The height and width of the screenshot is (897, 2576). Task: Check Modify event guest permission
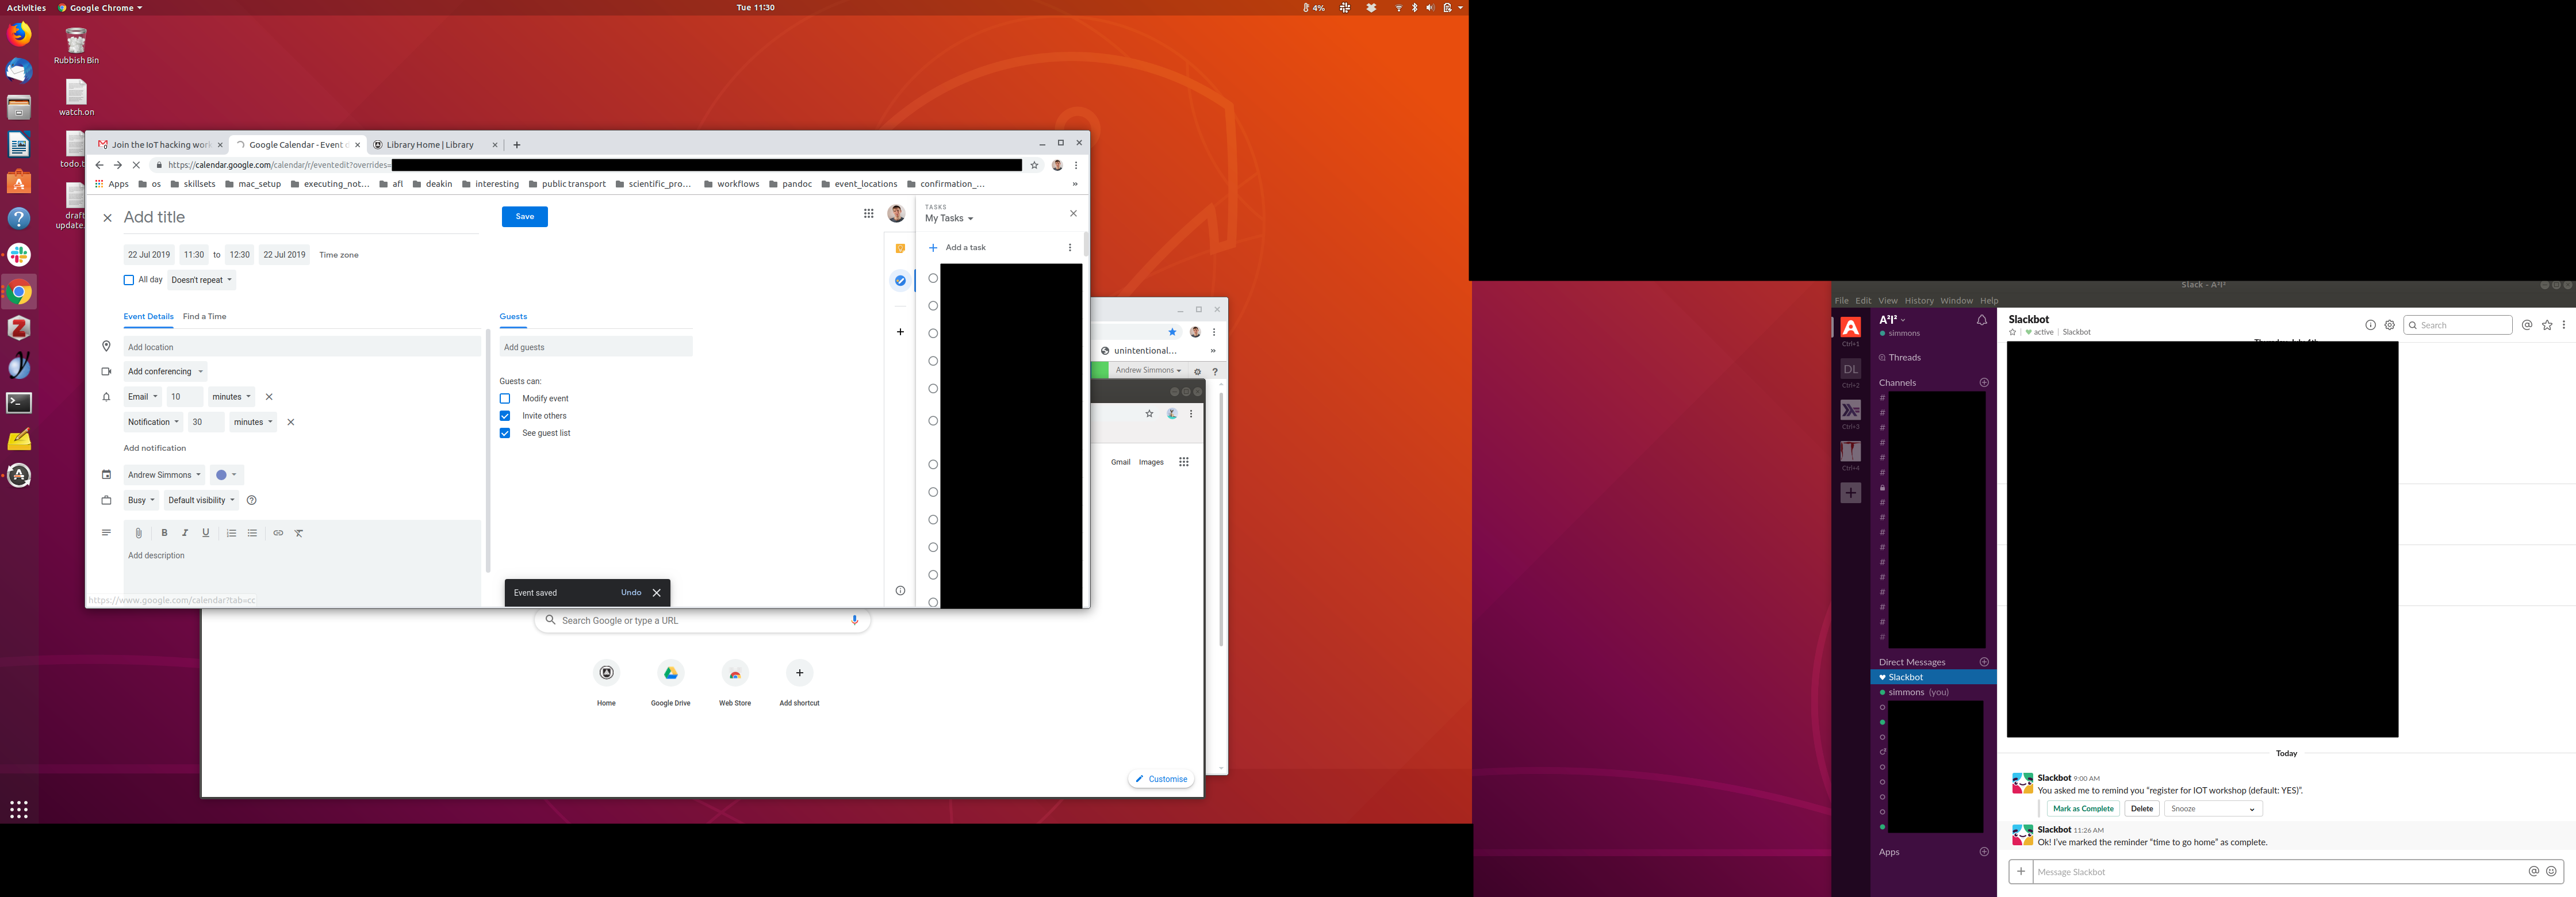coord(505,398)
